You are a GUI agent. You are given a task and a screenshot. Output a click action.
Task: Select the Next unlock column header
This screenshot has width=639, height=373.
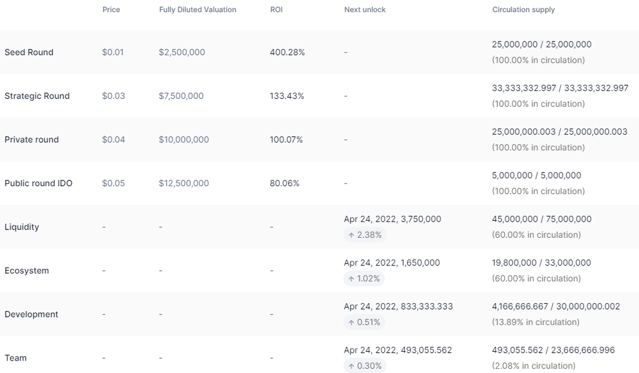coord(365,10)
